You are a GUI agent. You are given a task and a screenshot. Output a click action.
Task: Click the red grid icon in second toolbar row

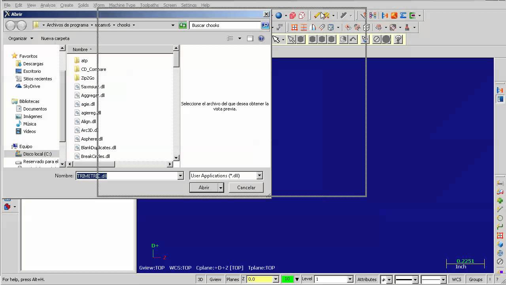click(295, 27)
